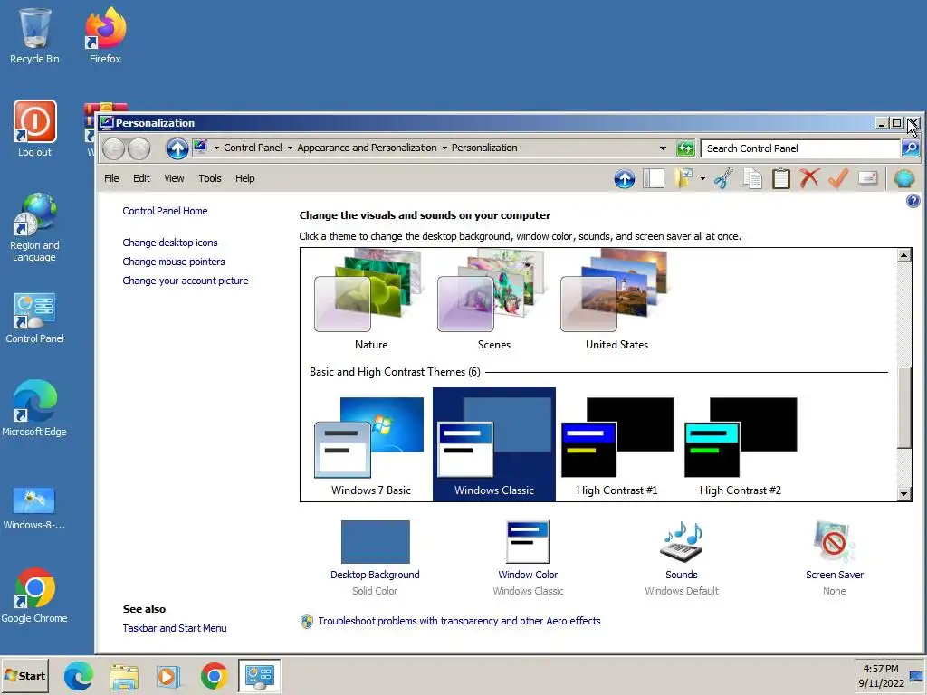Image resolution: width=927 pixels, height=695 pixels.
Task: Click the Search Control Panel field
Action: (x=800, y=148)
